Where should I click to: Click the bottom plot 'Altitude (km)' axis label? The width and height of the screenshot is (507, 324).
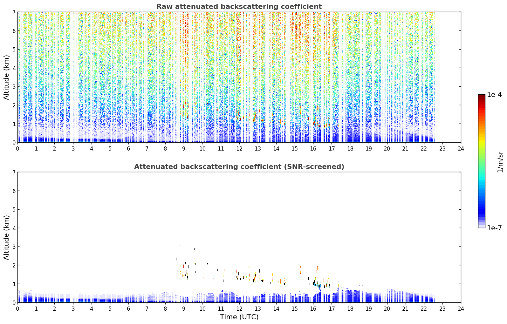click(x=7, y=237)
